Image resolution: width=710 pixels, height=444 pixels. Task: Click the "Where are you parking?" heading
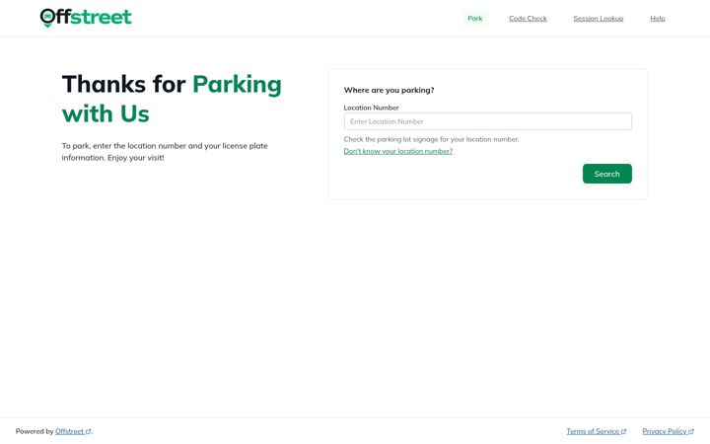(389, 90)
